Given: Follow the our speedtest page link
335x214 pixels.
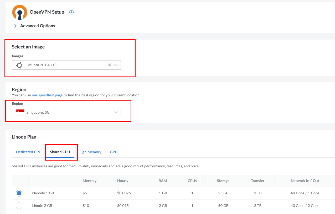Looking at the screenshot, I should click(x=47, y=95).
